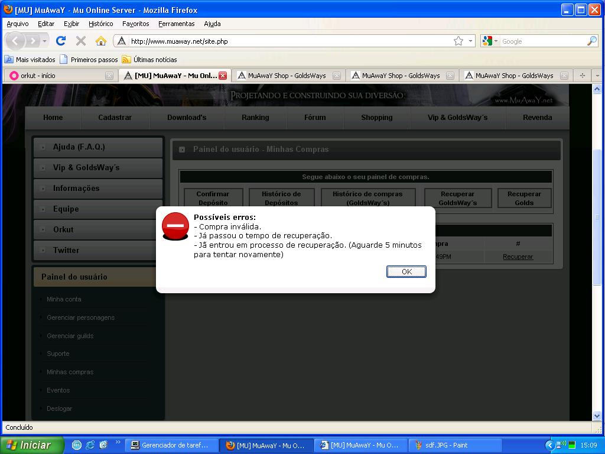Open Gerenciador de tarefas taskbar item
The width and height of the screenshot is (605, 454).
172,445
